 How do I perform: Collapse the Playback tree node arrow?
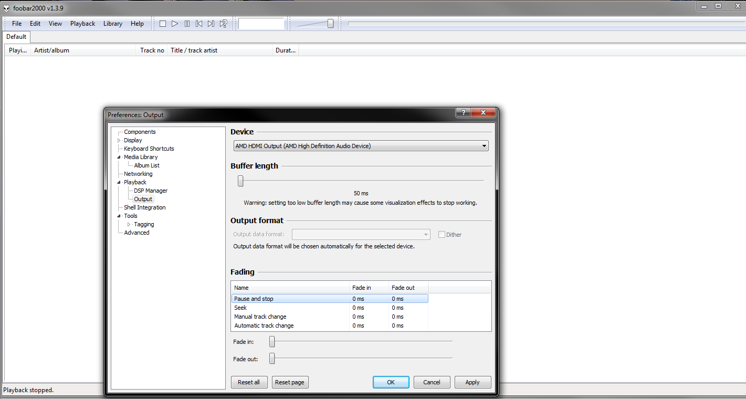(x=119, y=182)
